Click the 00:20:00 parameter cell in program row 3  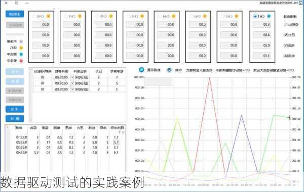tap(61, 89)
